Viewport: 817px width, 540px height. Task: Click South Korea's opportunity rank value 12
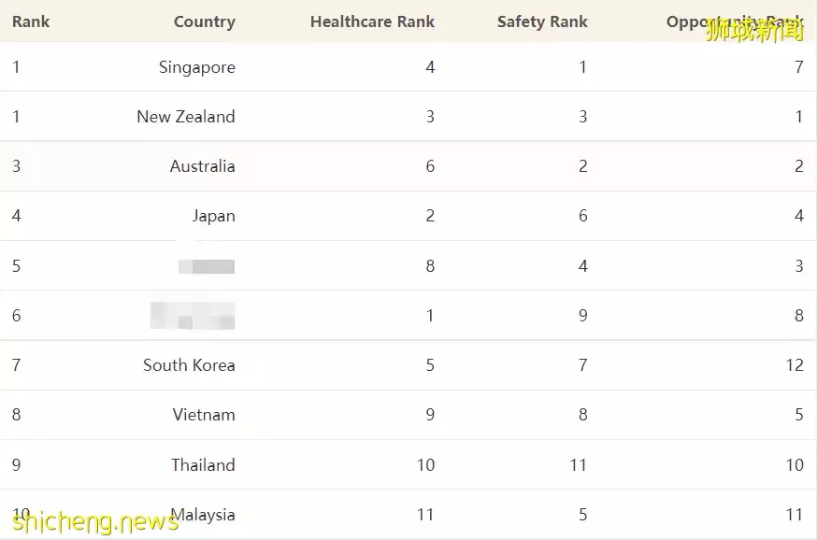point(795,365)
